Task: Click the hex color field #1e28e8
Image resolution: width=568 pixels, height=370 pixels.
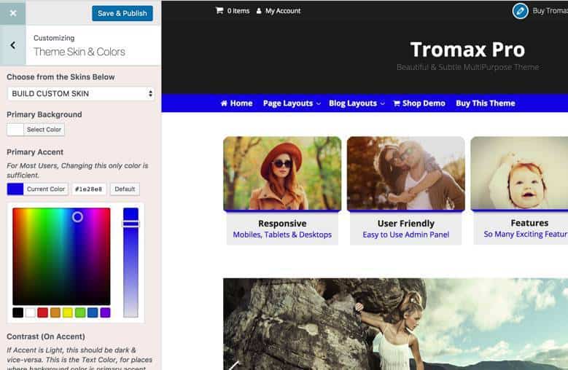Action: (x=89, y=189)
